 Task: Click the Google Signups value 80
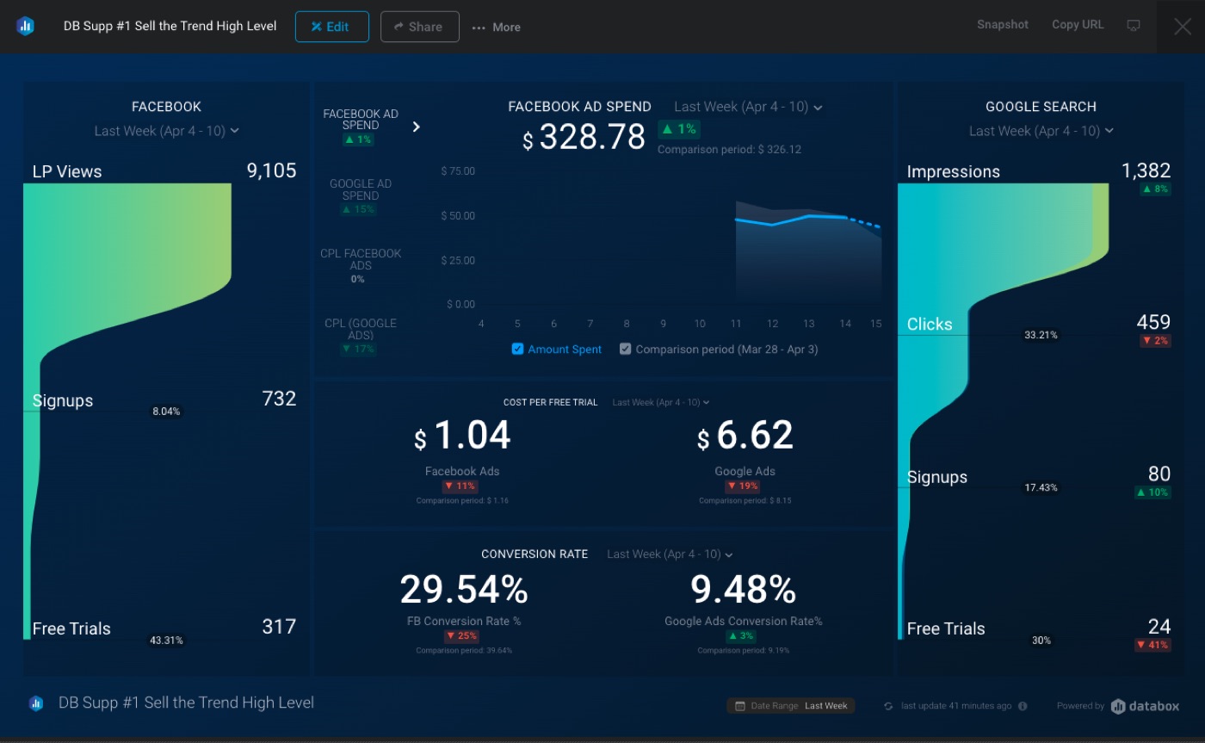[1159, 474]
